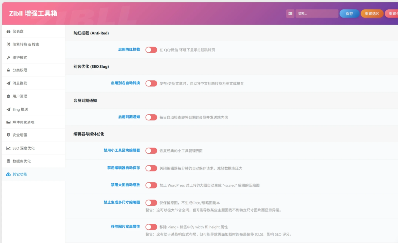Switch on 启用到期通知
398x243 pixels.
click(151, 117)
